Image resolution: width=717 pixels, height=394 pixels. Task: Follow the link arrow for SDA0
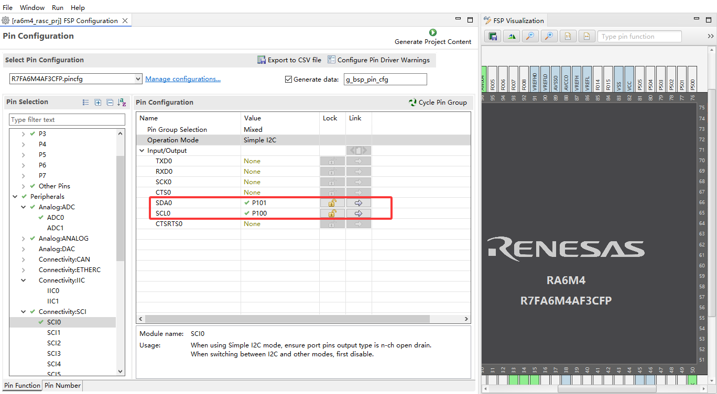tap(358, 203)
